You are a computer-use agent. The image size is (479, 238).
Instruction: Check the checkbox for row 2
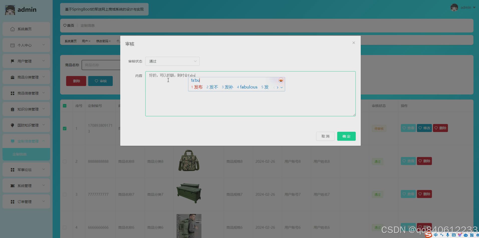tap(65, 161)
